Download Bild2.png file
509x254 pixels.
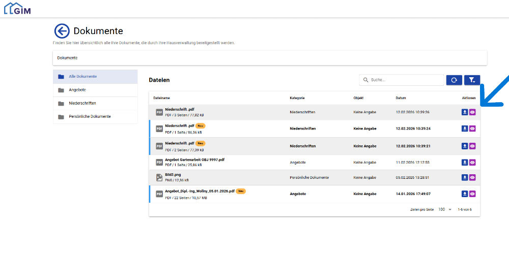click(464, 177)
